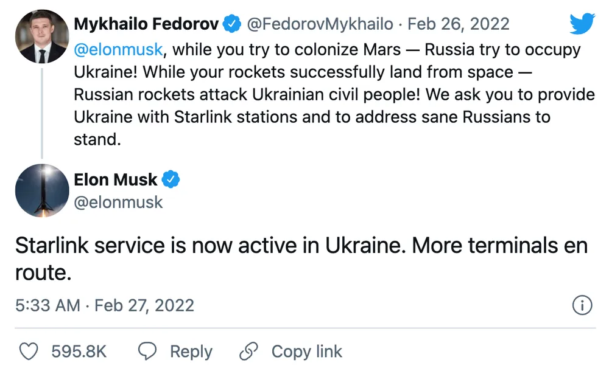609x371 pixels.
Task: Click the rocket launch profile picture of Elon Musk
Action: [x=42, y=190]
